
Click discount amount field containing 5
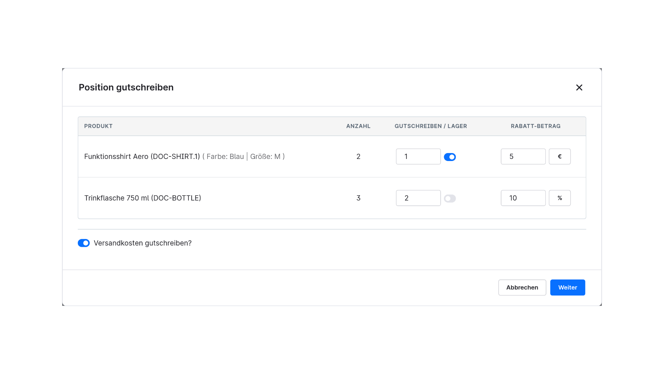[x=523, y=157]
